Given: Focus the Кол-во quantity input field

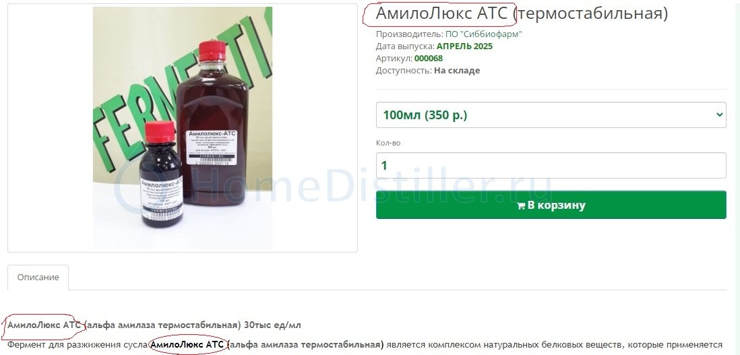Looking at the screenshot, I should (x=551, y=166).
